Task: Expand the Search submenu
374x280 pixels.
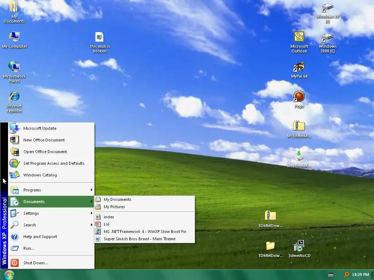Action: [51, 225]
